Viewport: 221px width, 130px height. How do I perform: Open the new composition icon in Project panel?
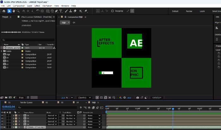tap(10, 97)
